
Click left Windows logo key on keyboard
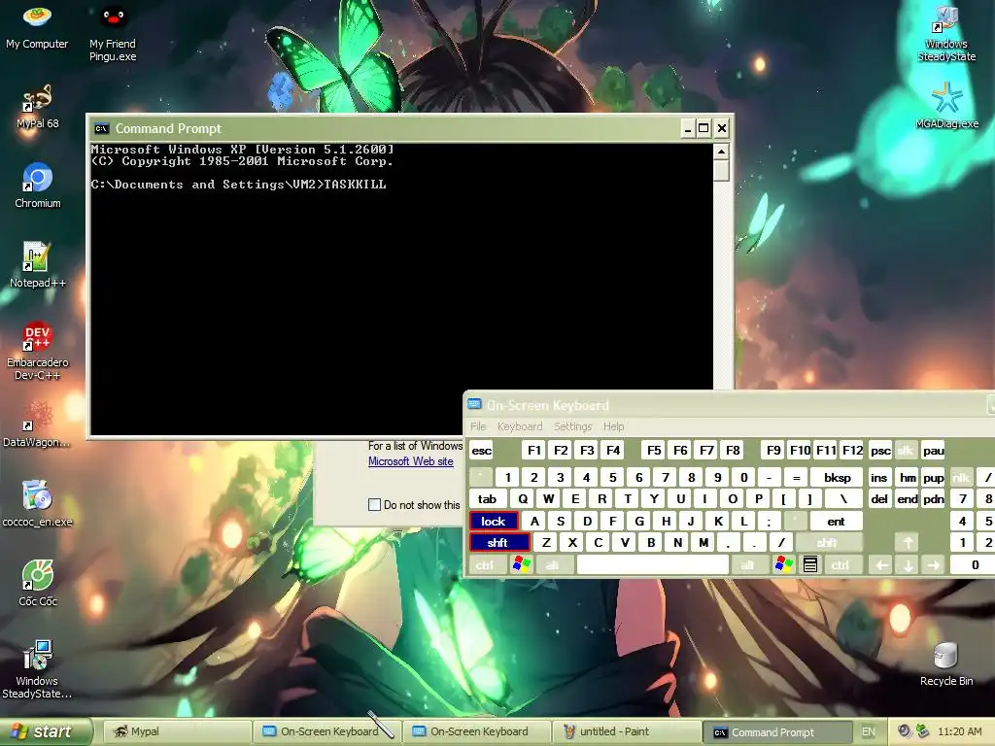coord(522,564)
